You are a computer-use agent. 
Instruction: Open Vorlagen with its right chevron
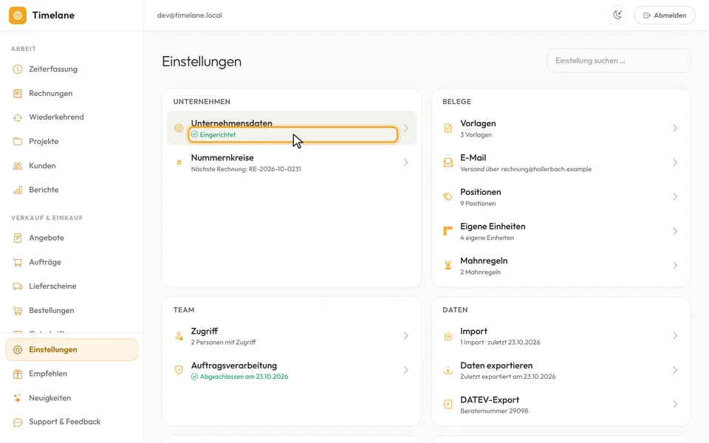click(674, 128)
